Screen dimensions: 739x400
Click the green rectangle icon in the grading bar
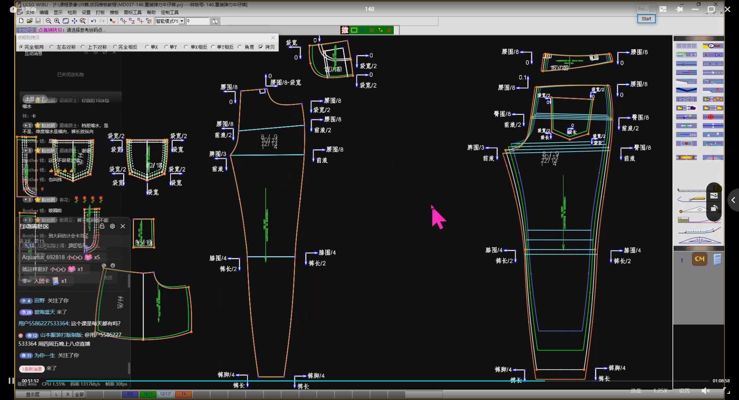(354, 30)
